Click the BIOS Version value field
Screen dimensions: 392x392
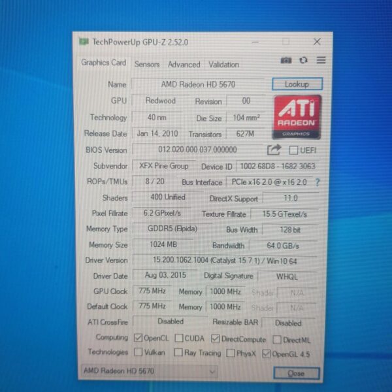pyautogui.click(x=197, y=150)
